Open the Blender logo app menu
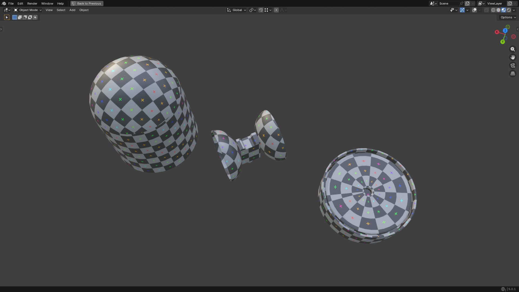519x292 pixels. pos(4,4)
